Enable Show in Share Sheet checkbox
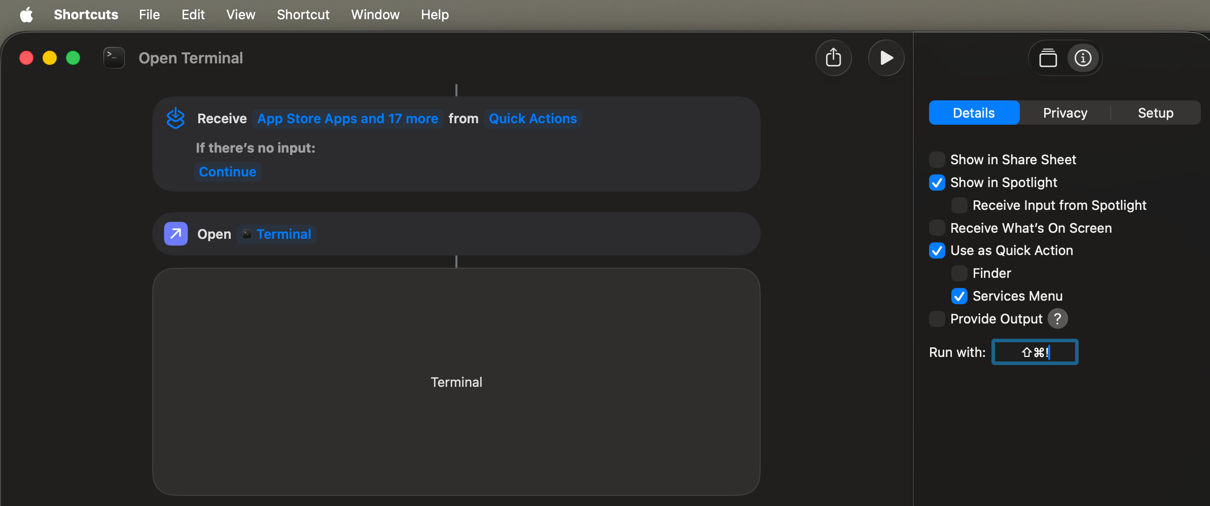Screen dimensions: 1210x506 [x=937, y=160]
